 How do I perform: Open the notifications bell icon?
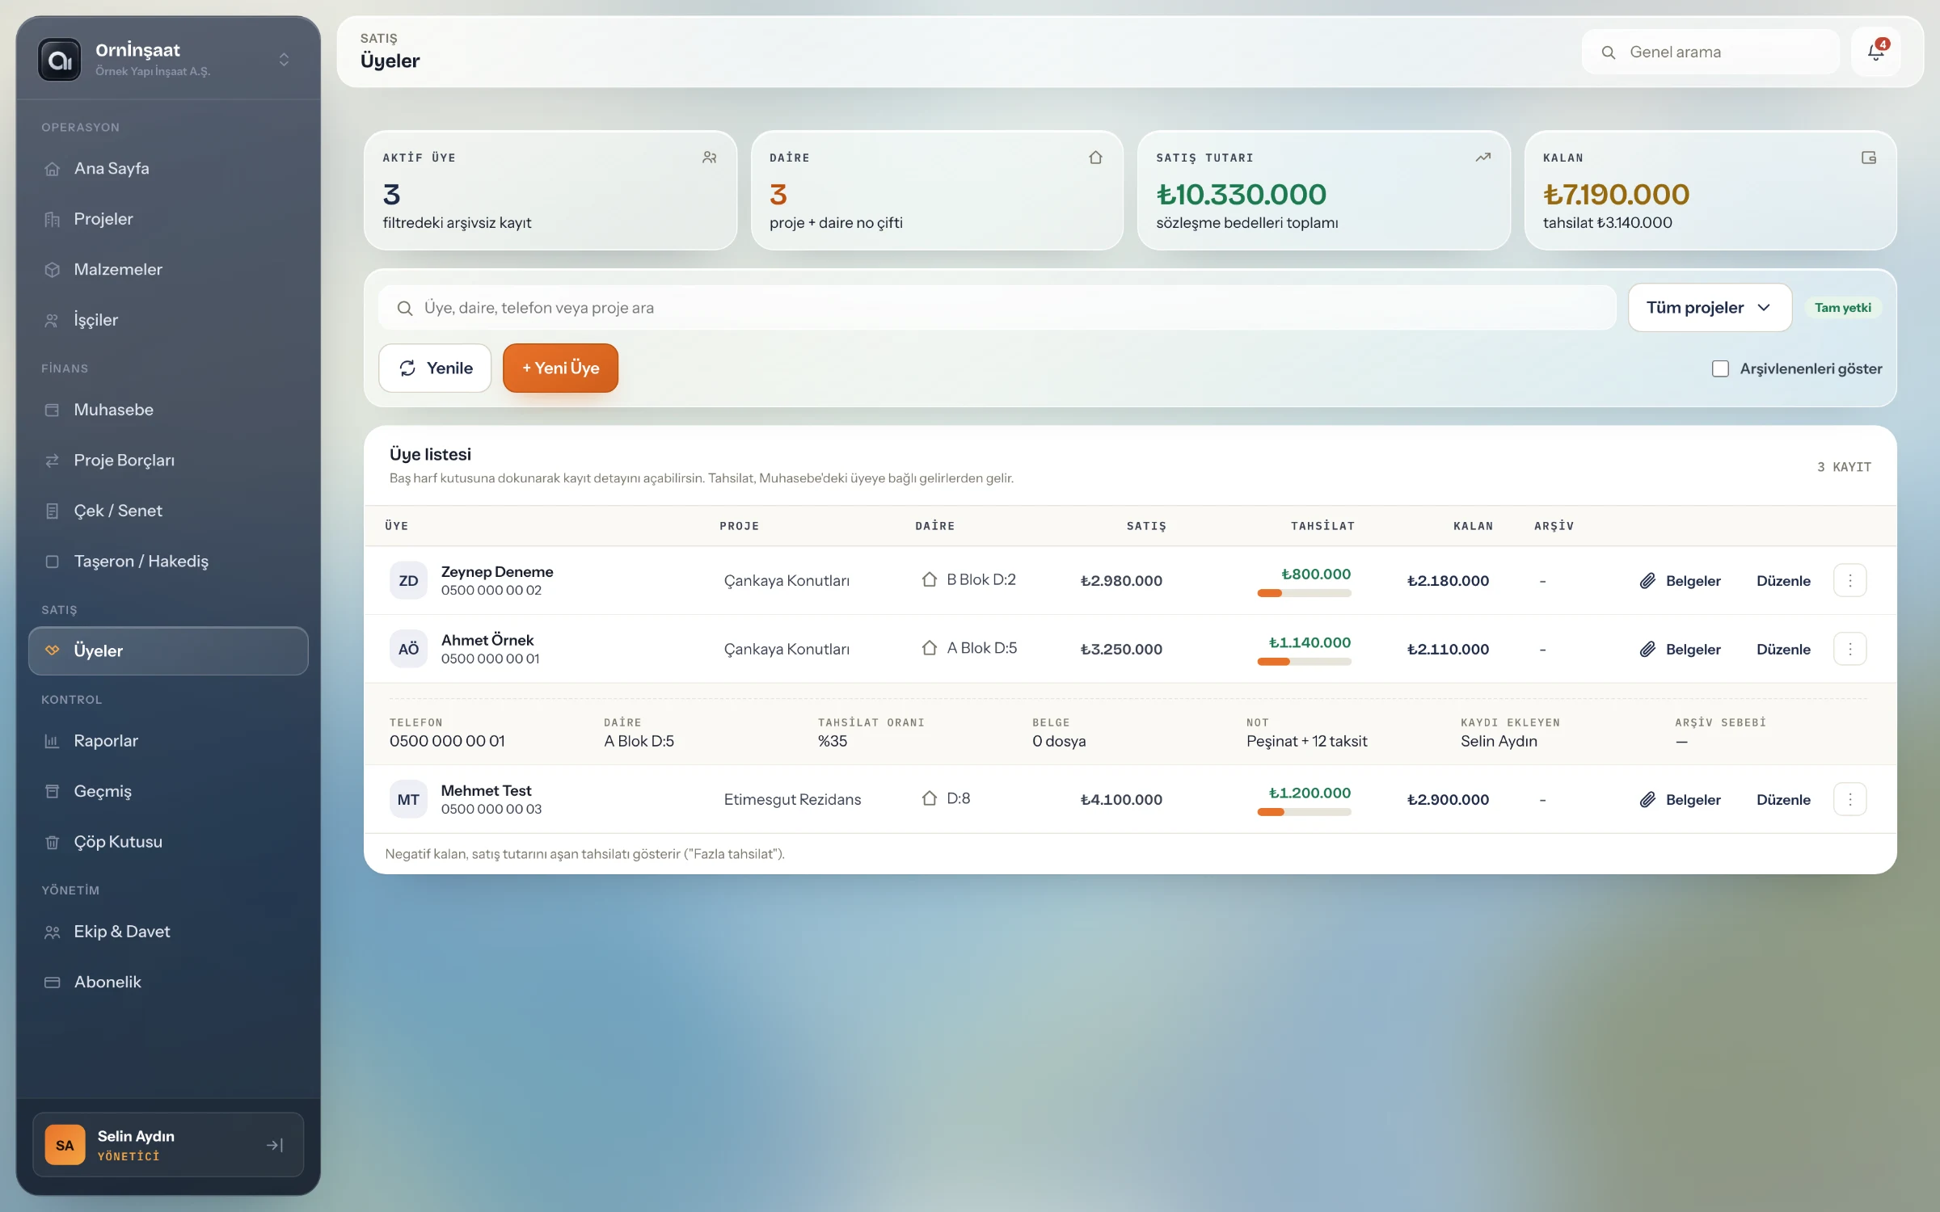pyautogui.click(x=1876, y=52)
